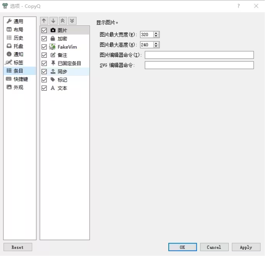Focus the SVG 编辑器命令 input field
This screenshot has height=257, width=266.
tap(199, 65)
